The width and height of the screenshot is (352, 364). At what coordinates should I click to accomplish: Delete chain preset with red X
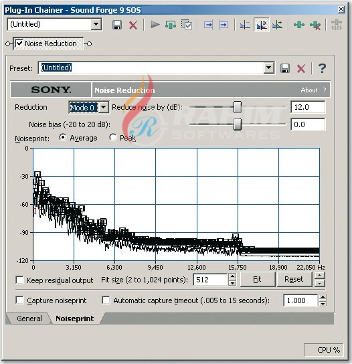[133, 25]
